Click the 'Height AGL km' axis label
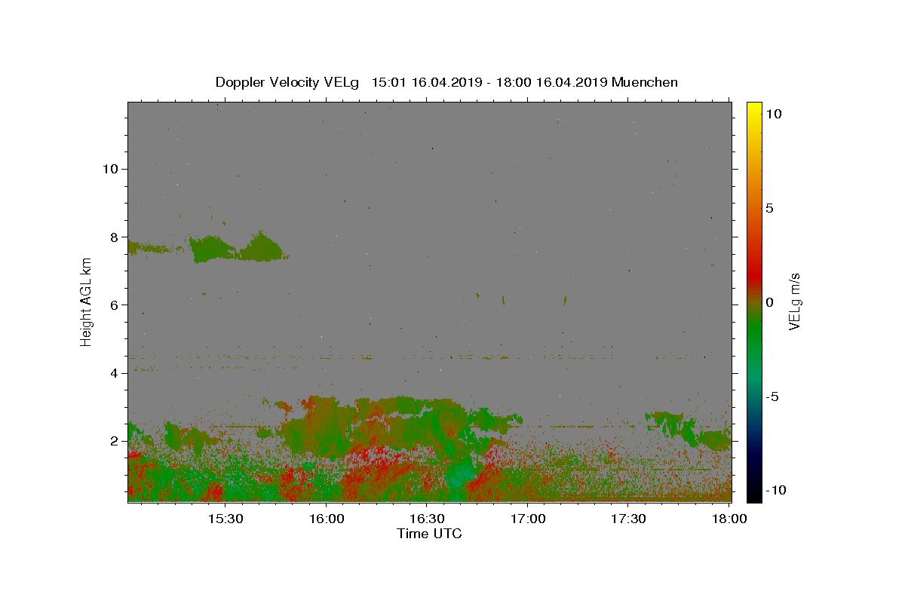Screen dimensions: 905x603 click(87, 301)
